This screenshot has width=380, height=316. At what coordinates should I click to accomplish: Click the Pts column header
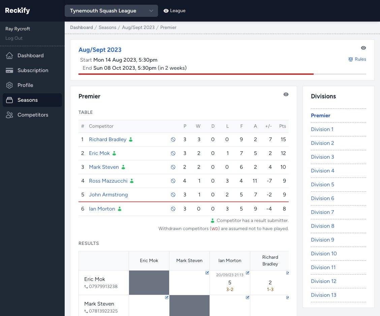(283, 126)
